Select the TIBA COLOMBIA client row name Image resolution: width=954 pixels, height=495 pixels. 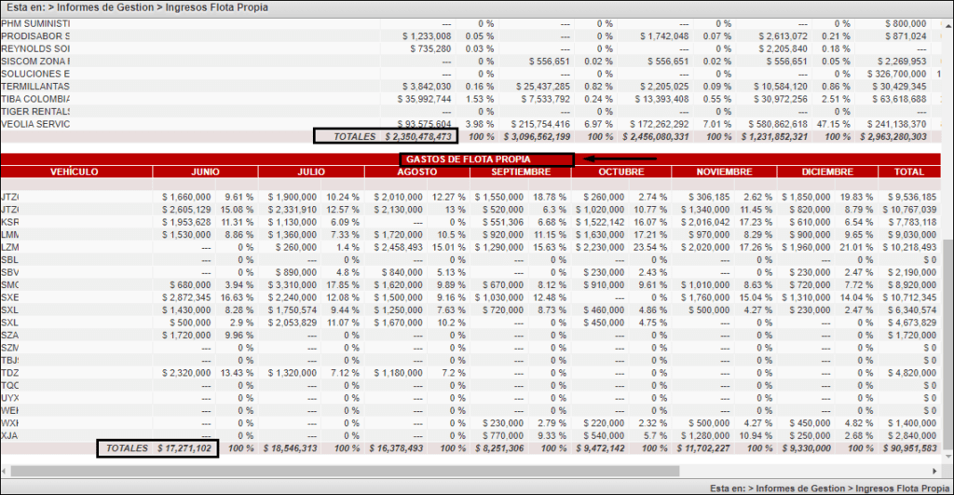[35, 99]
